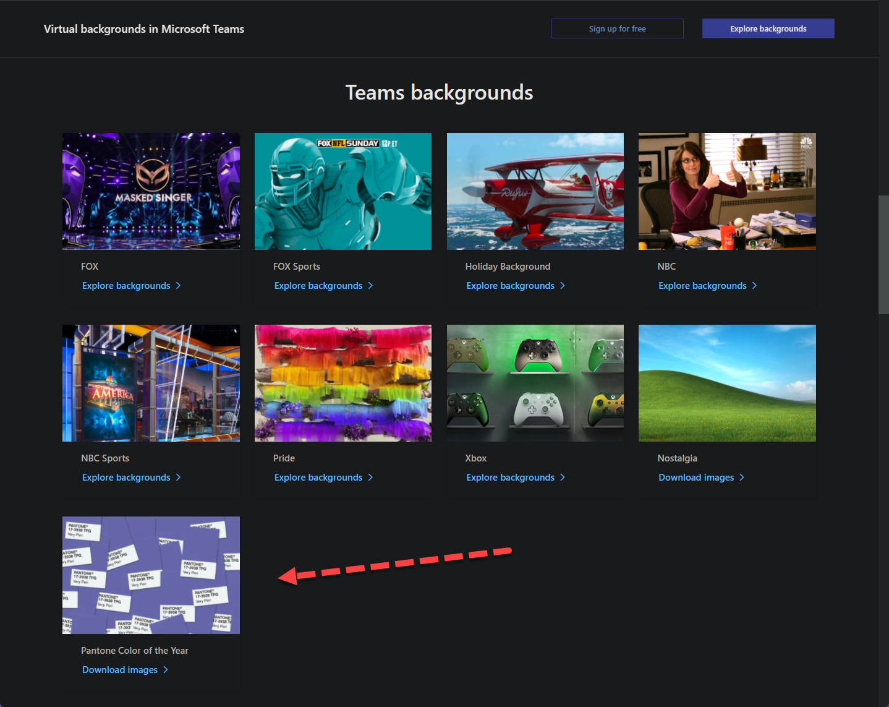This screenshot has width=889, height=707.
Task: Open the NBC office scene thumbnail
Action: (727, 191)
